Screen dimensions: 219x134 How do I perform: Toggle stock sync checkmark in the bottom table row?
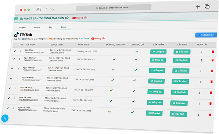tap(110, 111)
